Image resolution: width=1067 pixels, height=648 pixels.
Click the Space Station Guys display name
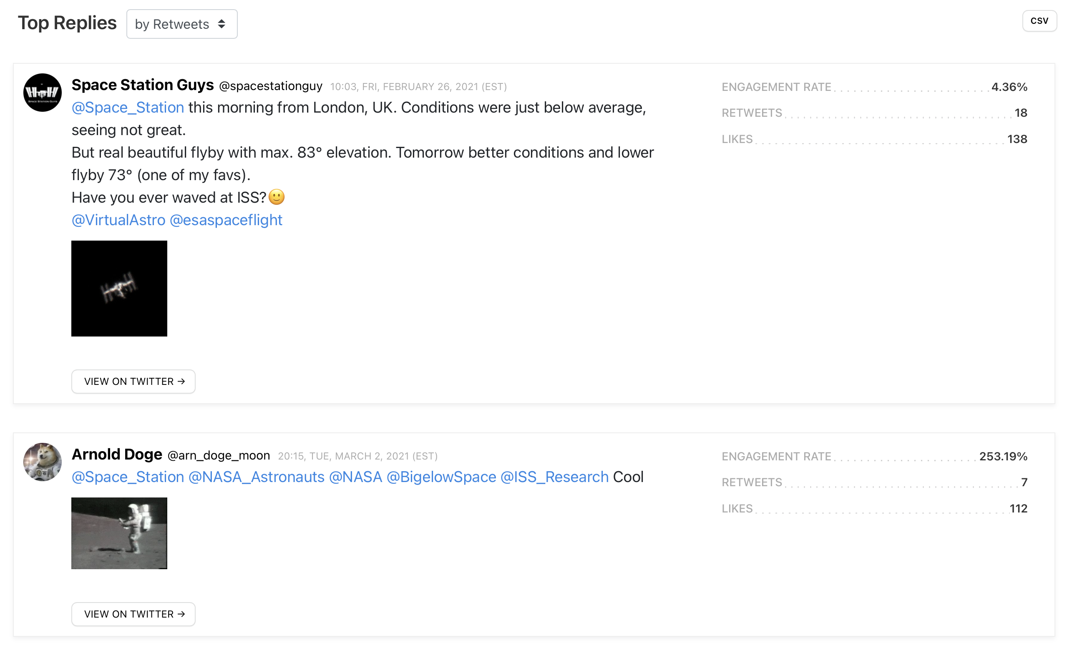click(143, 85)
